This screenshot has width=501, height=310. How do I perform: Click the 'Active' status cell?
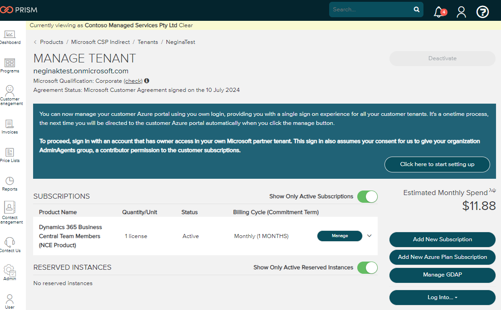click(190, 236)
